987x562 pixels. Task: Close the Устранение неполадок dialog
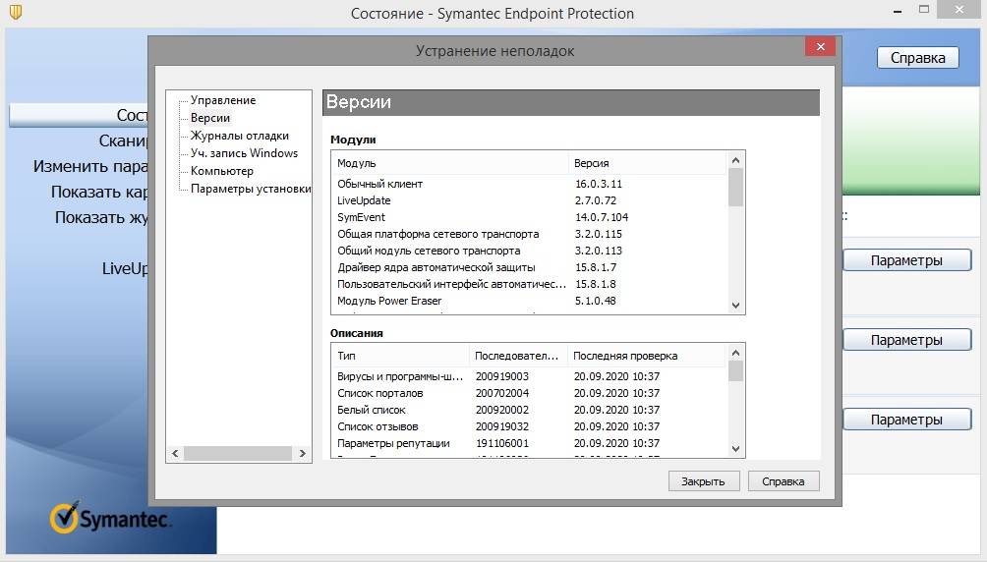coord(820,46)
